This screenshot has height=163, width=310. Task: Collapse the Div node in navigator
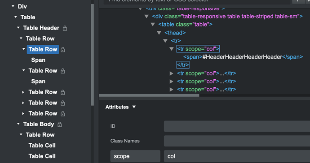pyautogui.click(x=13, y=6)
